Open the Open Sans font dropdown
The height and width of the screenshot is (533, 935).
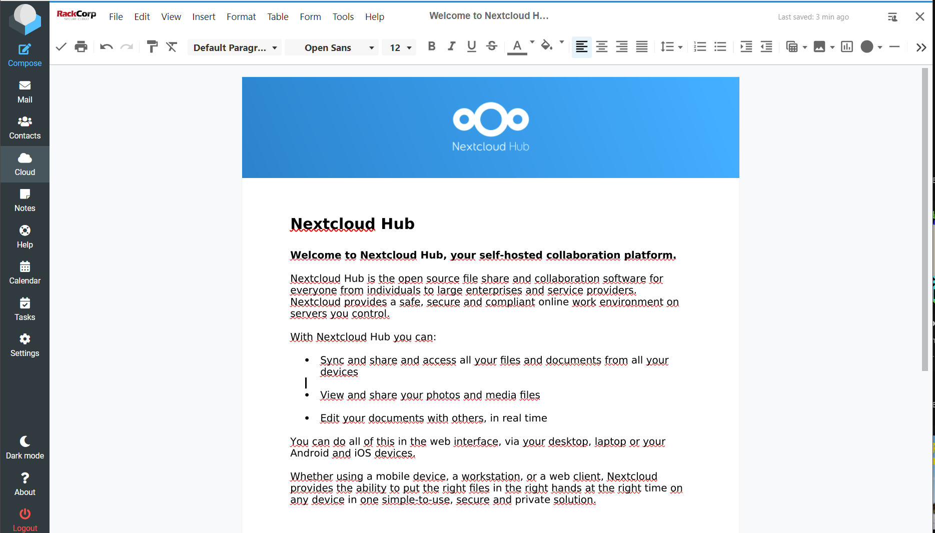(332, 47)
